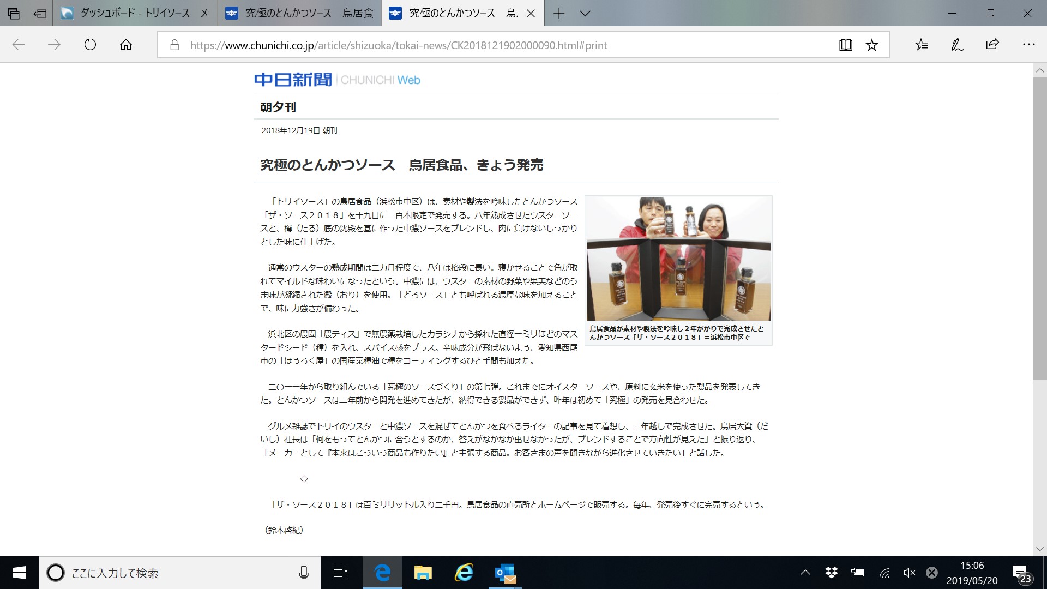
Task: Click the author name (鈴木啓紀)
Action: (x=284, y=530)
